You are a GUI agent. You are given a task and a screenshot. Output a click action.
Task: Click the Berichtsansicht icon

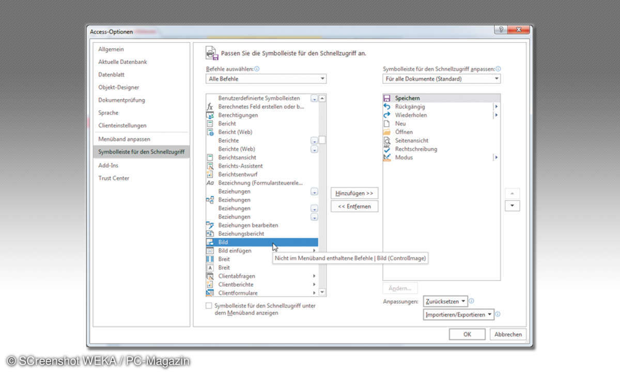pos(210,158)
